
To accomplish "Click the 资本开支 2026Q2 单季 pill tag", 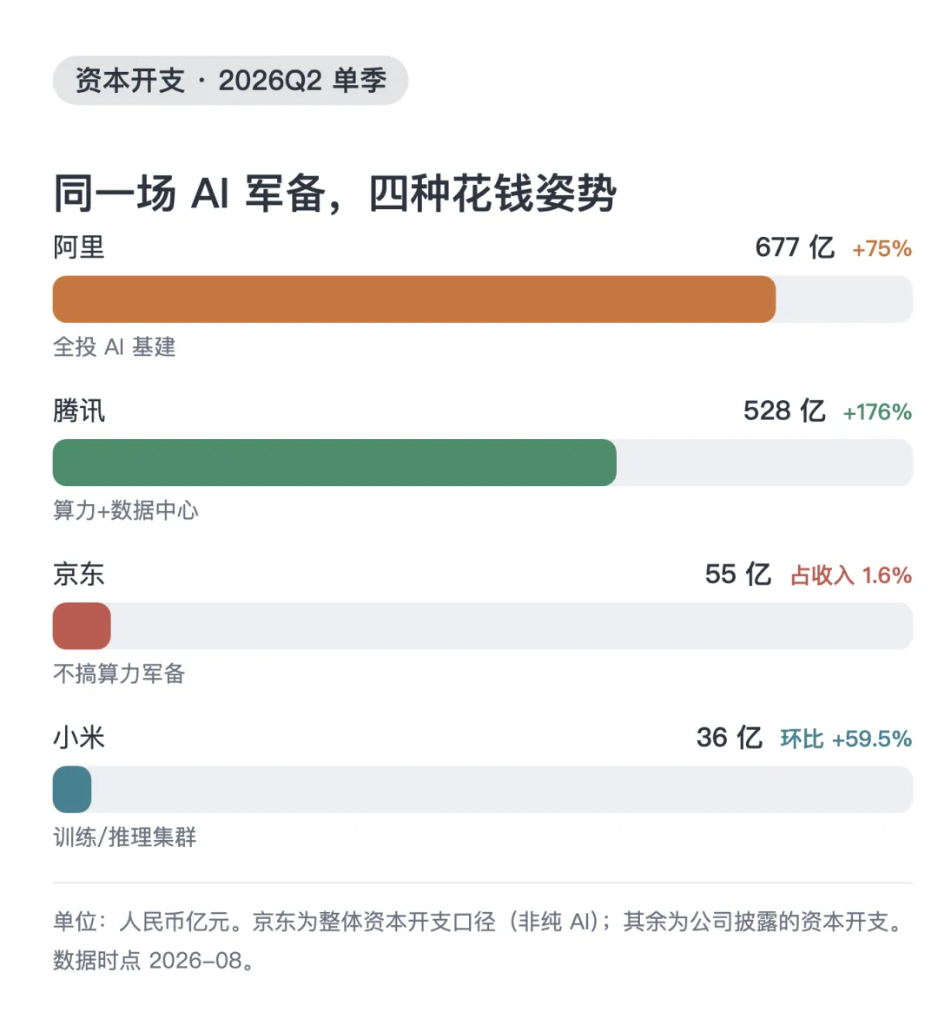I will coord(230,81).
